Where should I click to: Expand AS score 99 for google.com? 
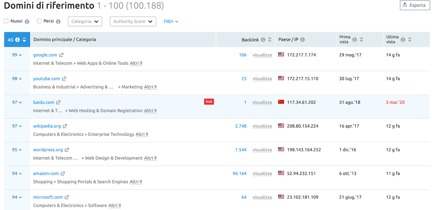(x=17, y=55)
